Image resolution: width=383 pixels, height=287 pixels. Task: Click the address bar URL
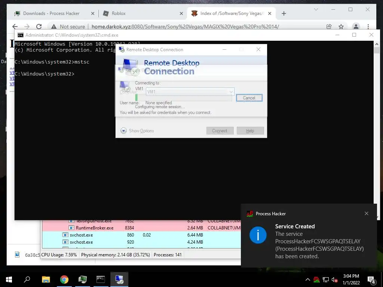pyautogui.click(x=185, y=27)
